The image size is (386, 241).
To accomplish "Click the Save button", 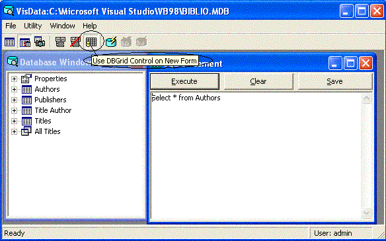I will 335,81.
